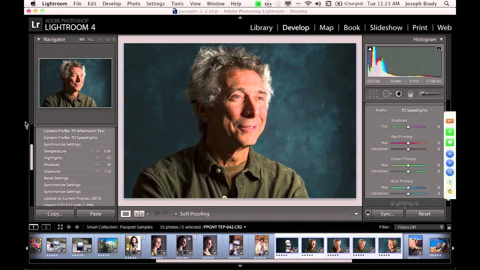The width and height of the screenshot is (480, 270).
Task: Open the Apple menu
Action: (33, 4)
